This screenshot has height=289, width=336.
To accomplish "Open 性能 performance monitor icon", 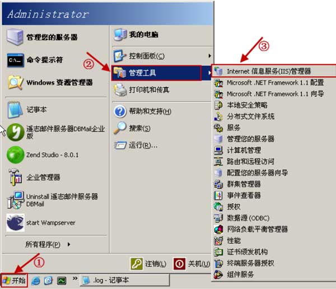I will pyautogui.click(x=218, y=240).
